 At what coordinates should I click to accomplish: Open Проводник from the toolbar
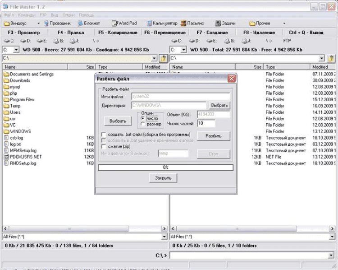click(57, 23)
